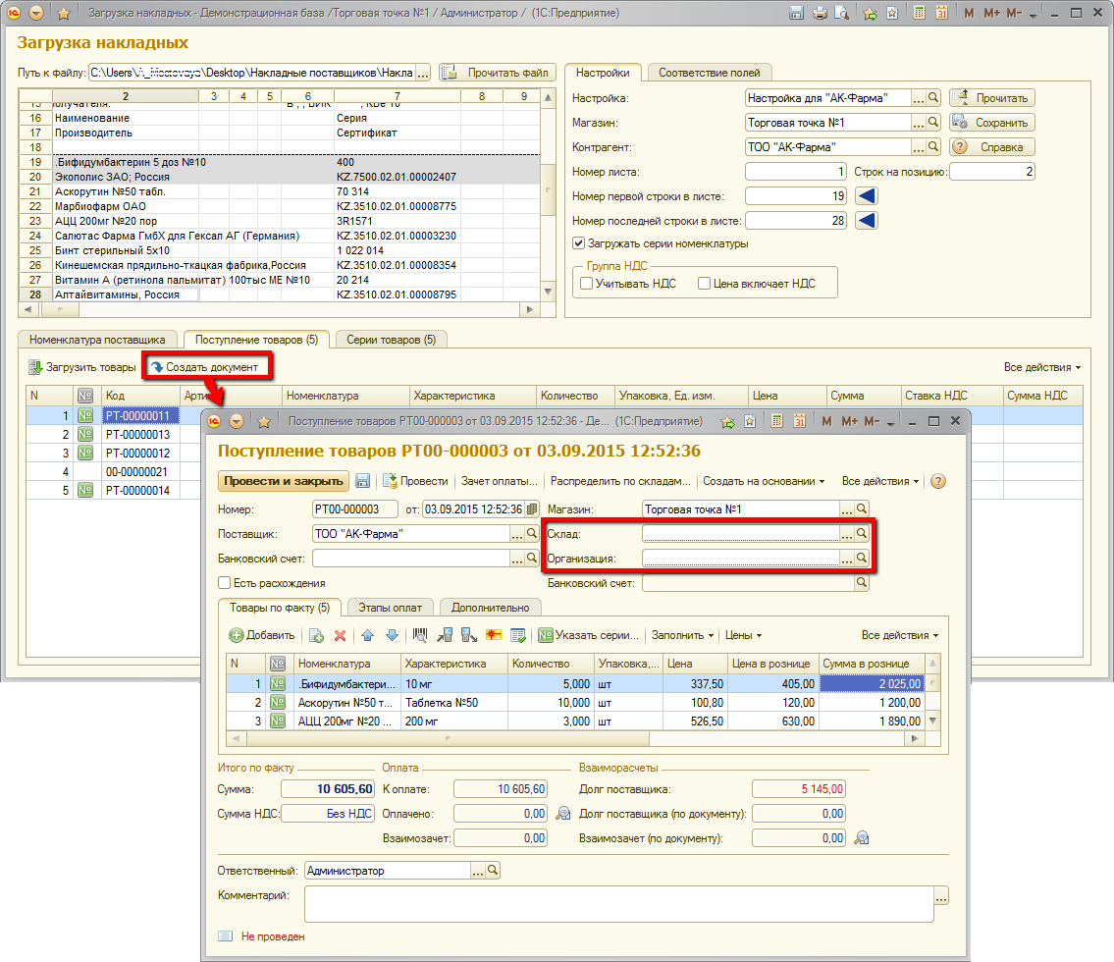Image resolution: width=1114 pixels, height=962 pixels.
Task: Open the Цены dropdown menu
Action: (x=744, y=635)
